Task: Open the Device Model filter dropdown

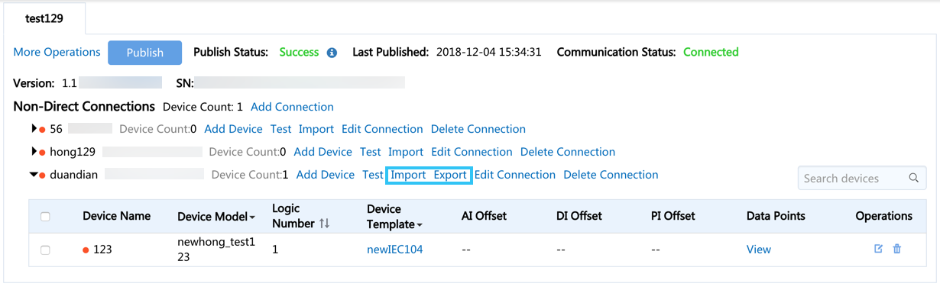Action: click(253, 217)
